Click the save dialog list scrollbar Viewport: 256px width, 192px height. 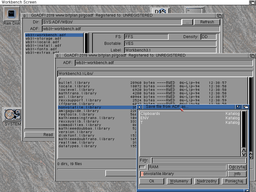click(244, 129)
